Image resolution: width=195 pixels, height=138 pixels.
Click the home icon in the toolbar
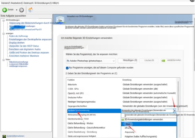31,10
